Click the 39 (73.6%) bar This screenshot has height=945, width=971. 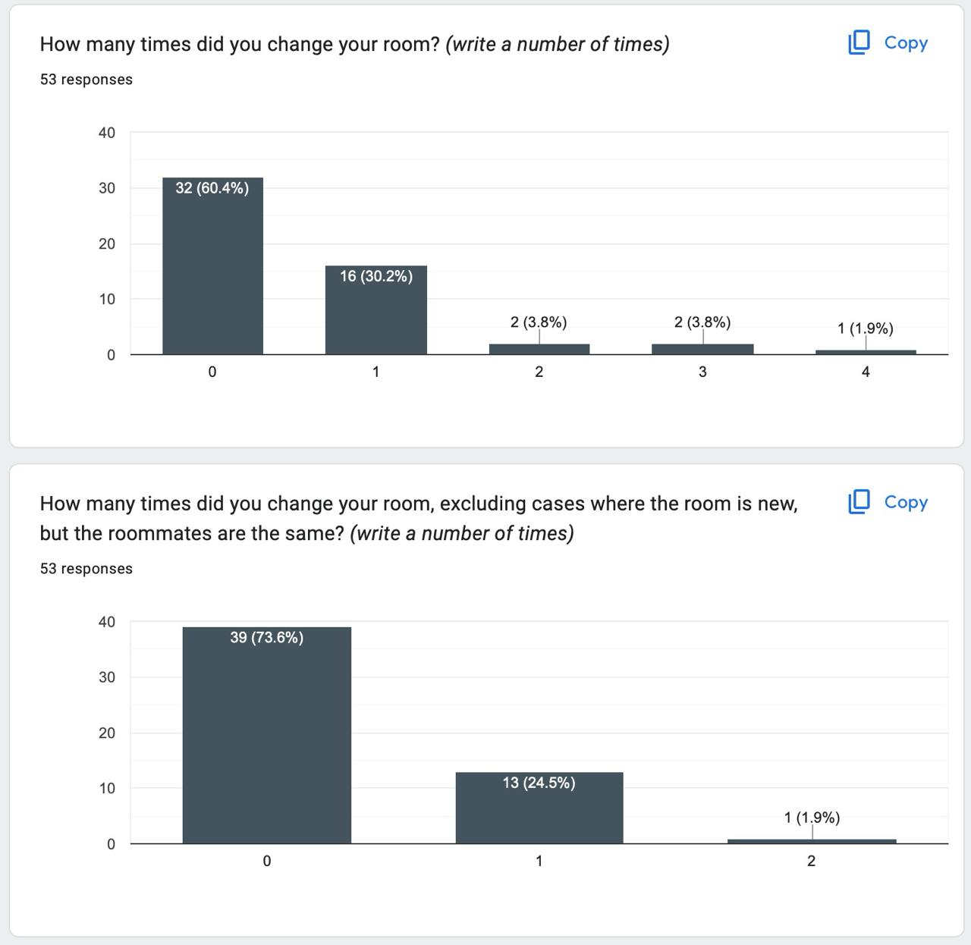(x=266, y=736)
